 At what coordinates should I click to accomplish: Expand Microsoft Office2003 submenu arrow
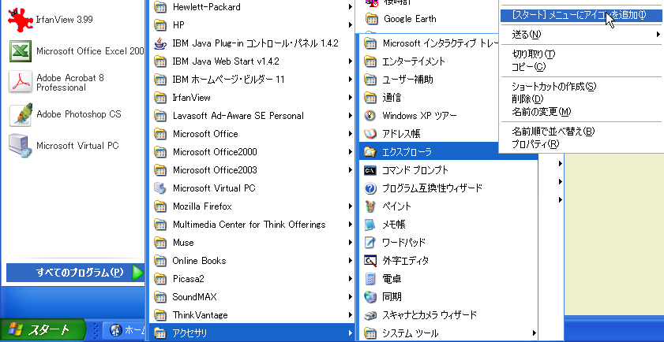point(351,170)
